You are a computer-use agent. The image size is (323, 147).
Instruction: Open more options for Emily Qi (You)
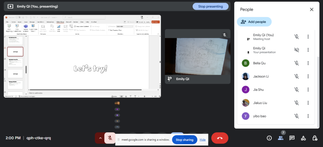pyautogui.click(x=308, y=37)
